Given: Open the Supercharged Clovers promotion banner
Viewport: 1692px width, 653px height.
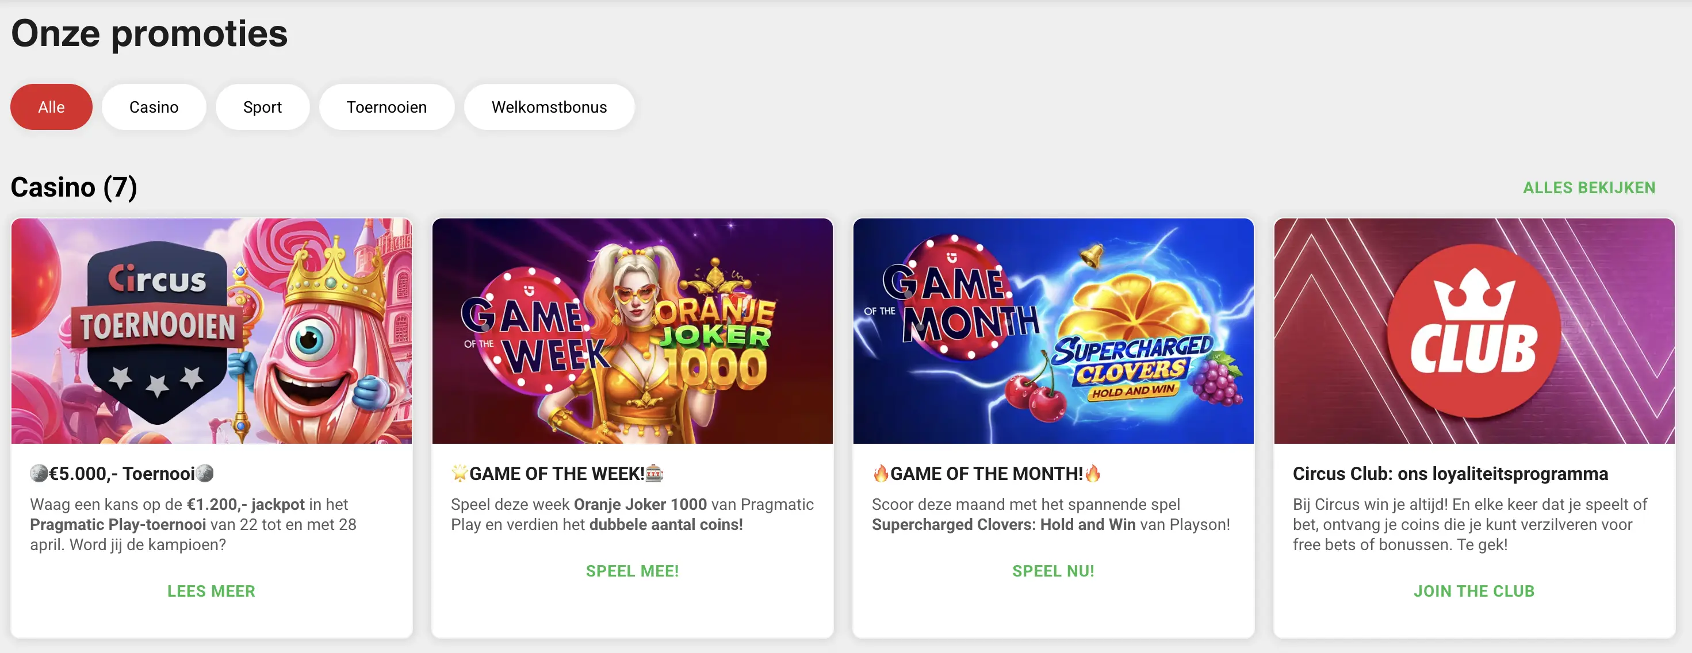Looking at the screenshot, I should tap(1052, 332).
